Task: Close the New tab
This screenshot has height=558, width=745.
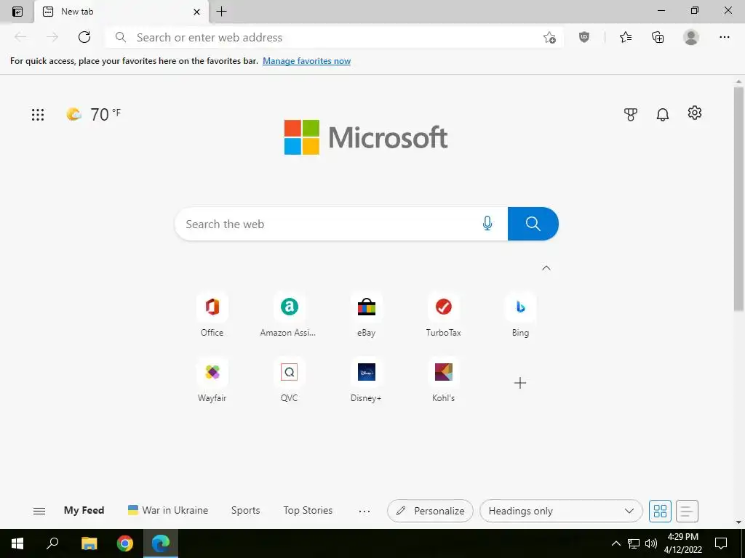Action: click(x=196, y=12)
